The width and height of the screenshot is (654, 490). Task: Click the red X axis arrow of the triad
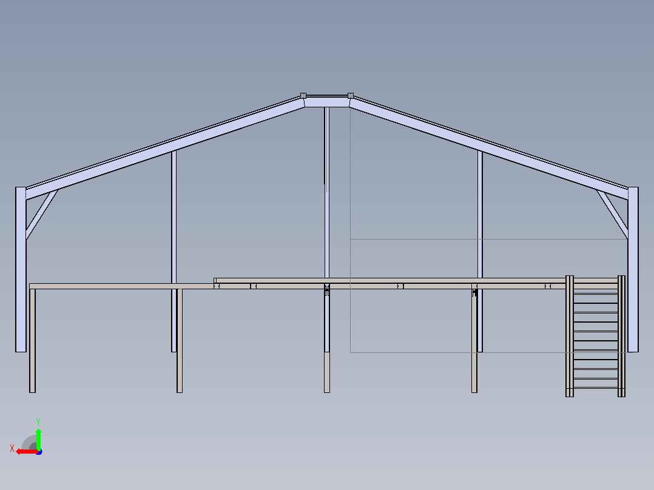tap(26, 452)
